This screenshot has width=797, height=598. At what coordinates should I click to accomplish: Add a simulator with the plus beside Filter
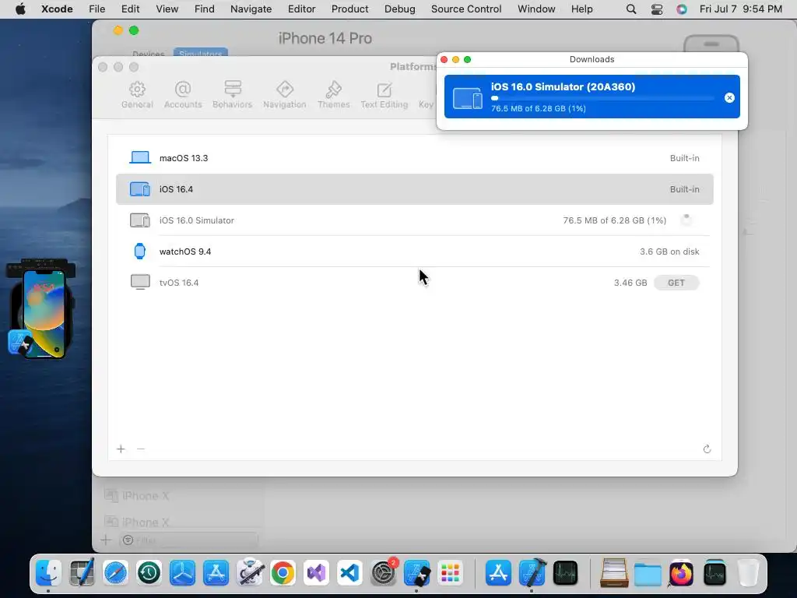tap(106, 540)
